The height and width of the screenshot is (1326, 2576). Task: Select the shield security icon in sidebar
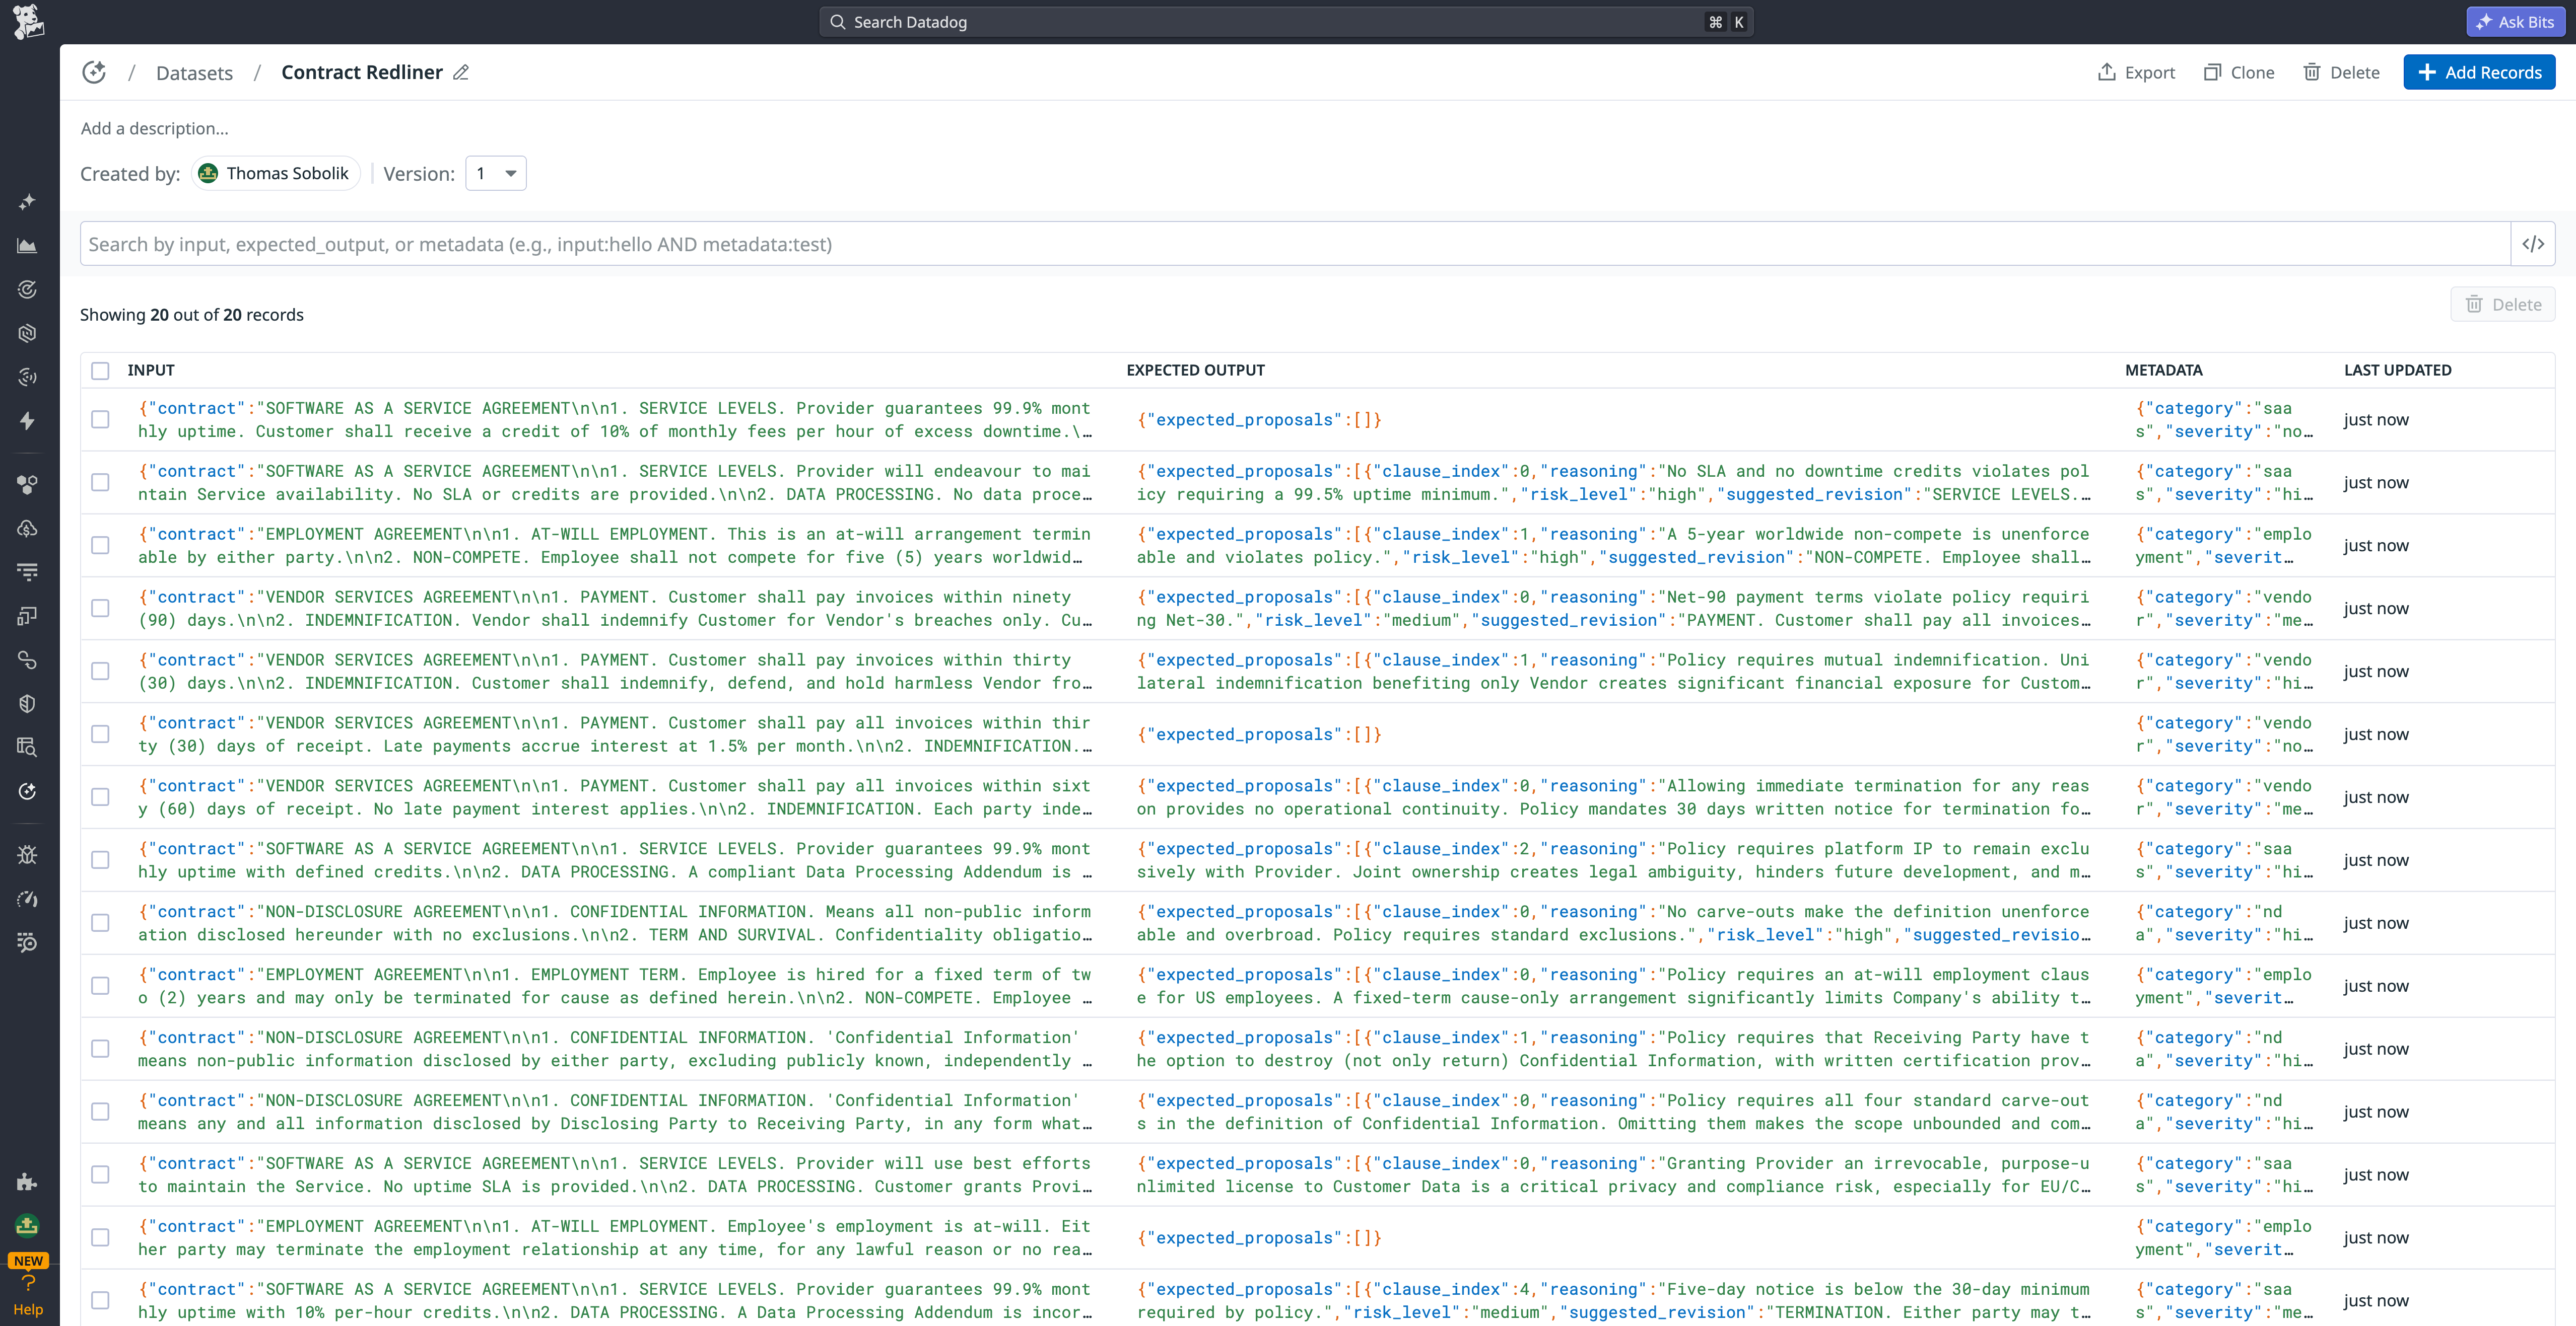27,702
